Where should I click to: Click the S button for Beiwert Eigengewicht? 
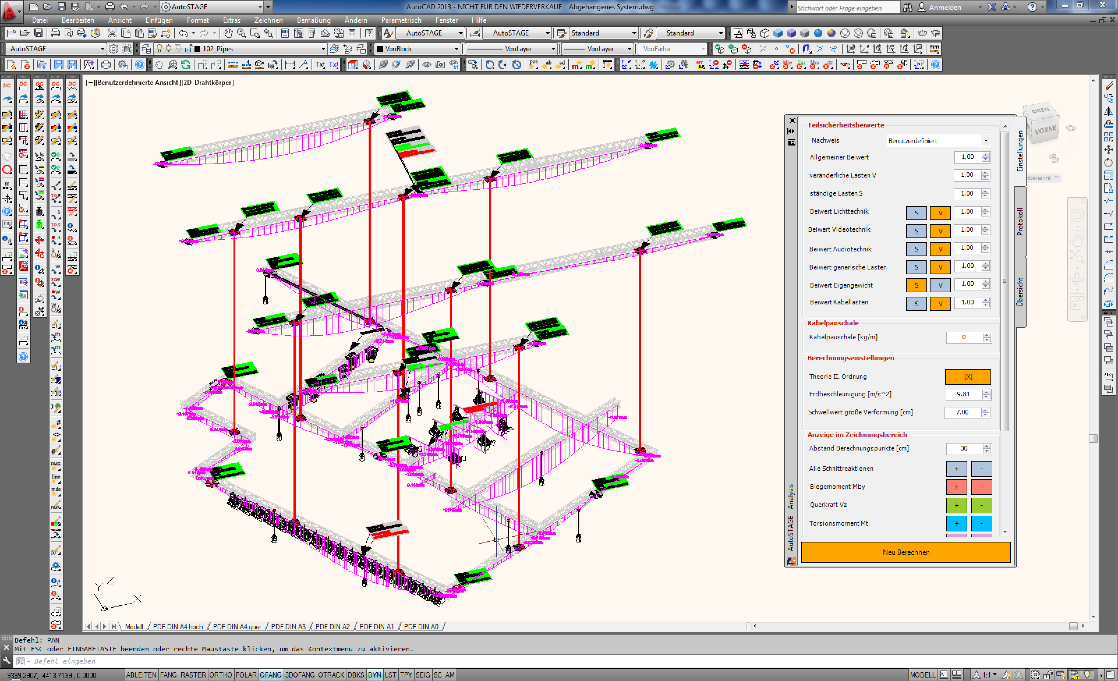(x=916, y=285)
